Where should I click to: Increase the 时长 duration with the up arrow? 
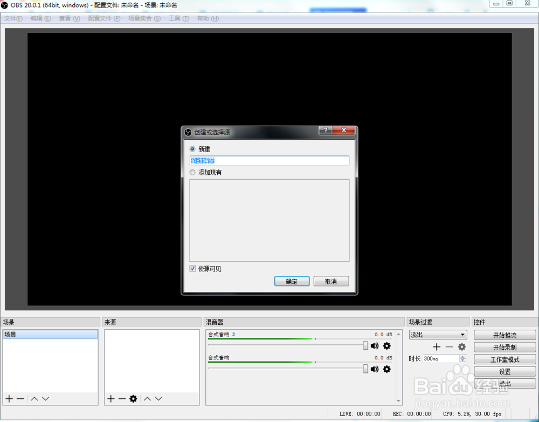coord(463,357)
